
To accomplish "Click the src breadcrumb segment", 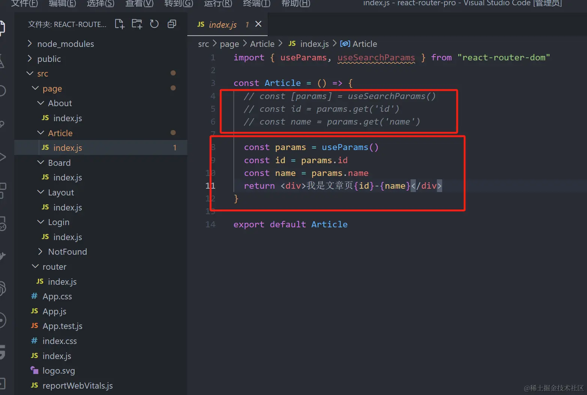I will tap(203, 44).
